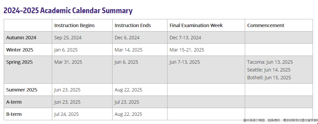Click Tacoma: Jun 13, 2025 commencement entry
318x124 pixels.
270,62
